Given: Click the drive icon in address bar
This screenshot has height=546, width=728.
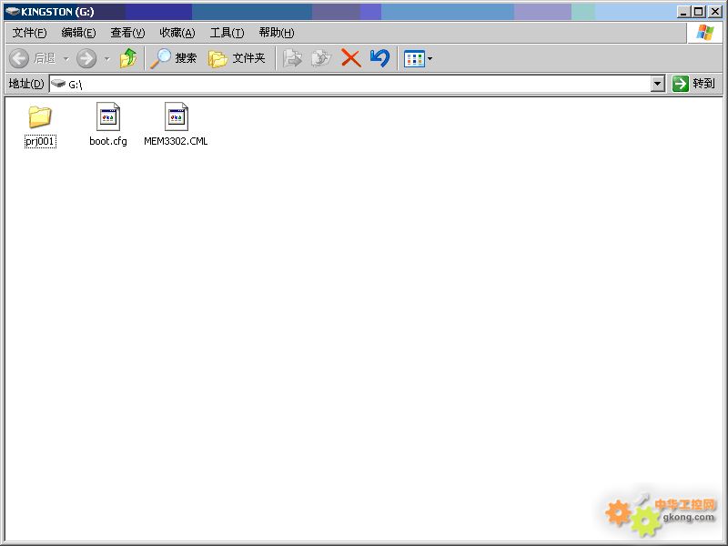Looking at the screenshot, I should [58, 84].
